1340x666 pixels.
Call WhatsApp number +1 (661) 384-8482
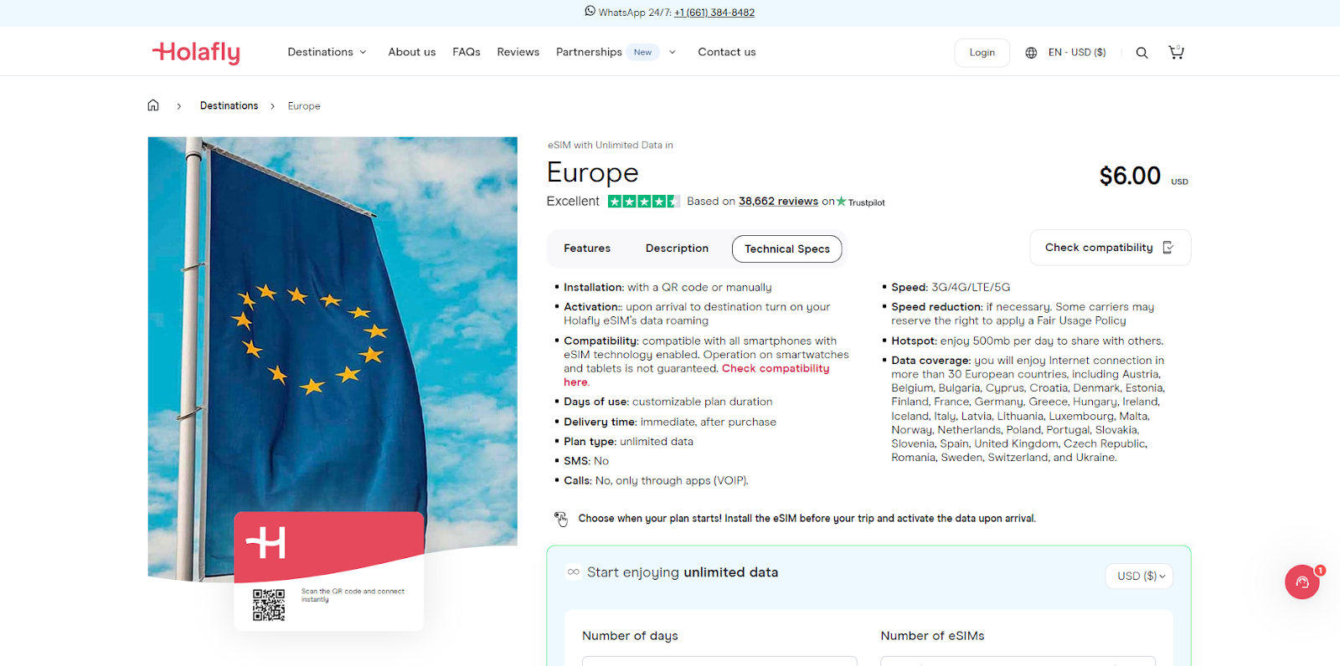714,13
